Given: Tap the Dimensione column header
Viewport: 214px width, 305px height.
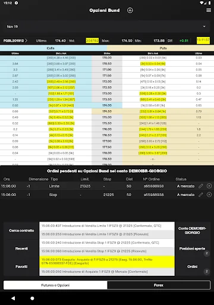Looking at the screenshot, I should (x=39, y=179).
